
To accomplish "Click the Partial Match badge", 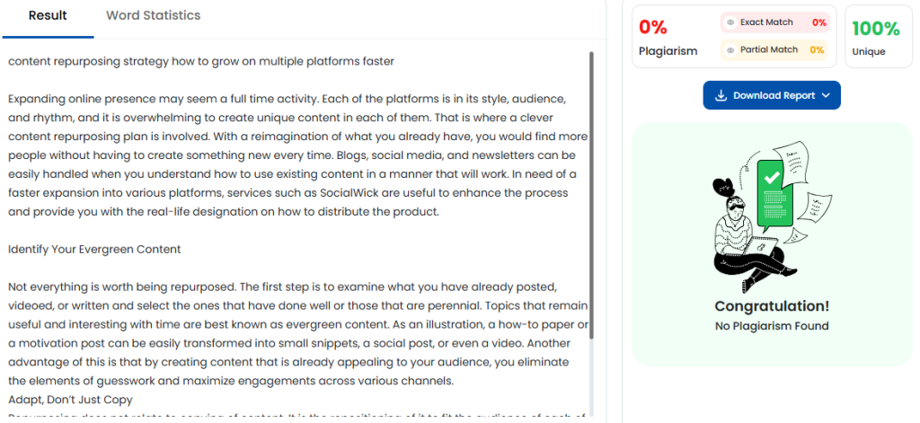I will (774, 50).
